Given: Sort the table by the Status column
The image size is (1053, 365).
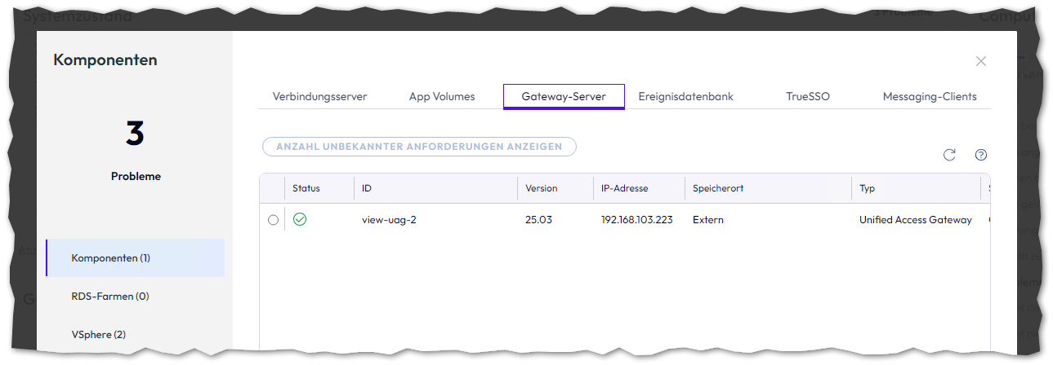Looking at the screenshot, I should pyautogui.click(x=306, y=188).
